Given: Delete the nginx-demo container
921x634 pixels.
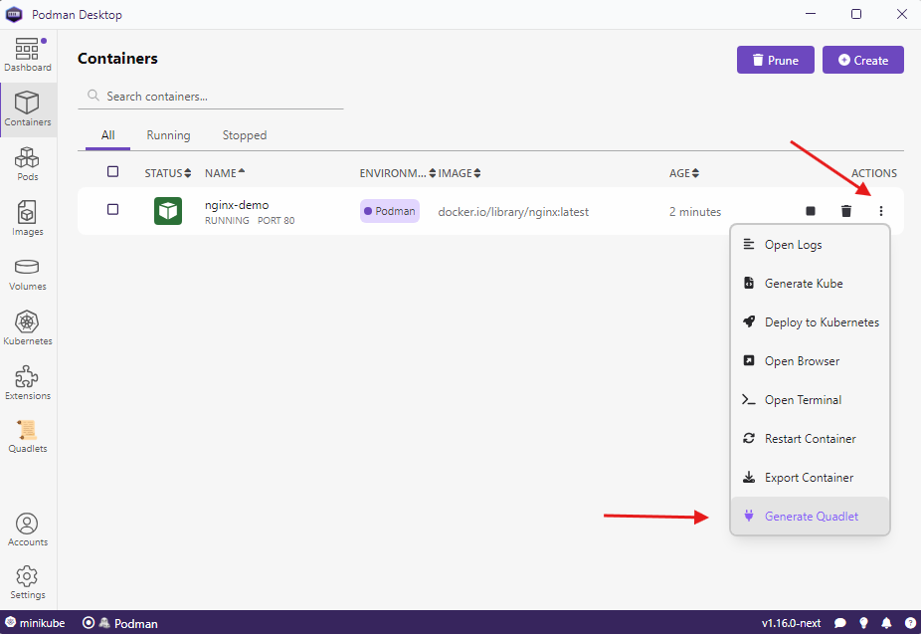Looking at the screenshot, I should [846, 211].
